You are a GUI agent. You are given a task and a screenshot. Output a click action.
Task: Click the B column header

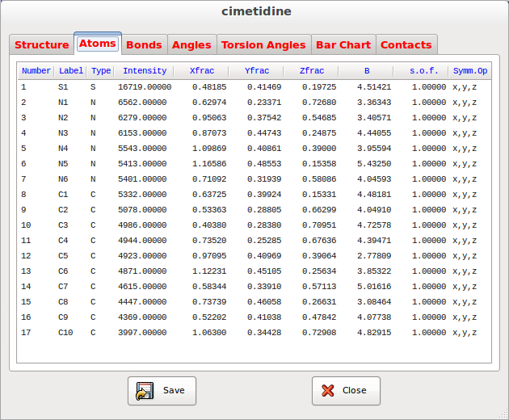[367, 71]
